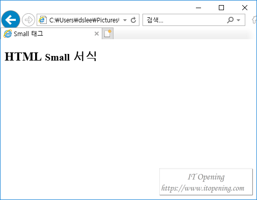Screen dimensions: 257x200
Task: Click the page icon in address bar
Action: (x=42, y=20)
